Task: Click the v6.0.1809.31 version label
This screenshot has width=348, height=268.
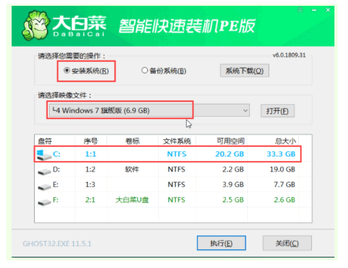Action: (289, 55)
